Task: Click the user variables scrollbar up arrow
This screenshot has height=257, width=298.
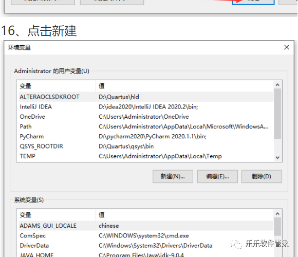Action: pyautogui.click(x=277, y=85)
